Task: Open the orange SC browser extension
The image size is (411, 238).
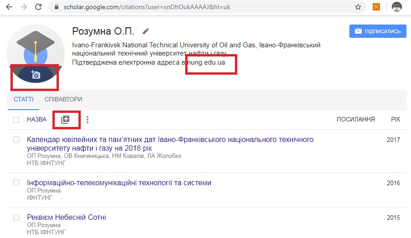Action: pyautogui.click(x=376, y=7)
